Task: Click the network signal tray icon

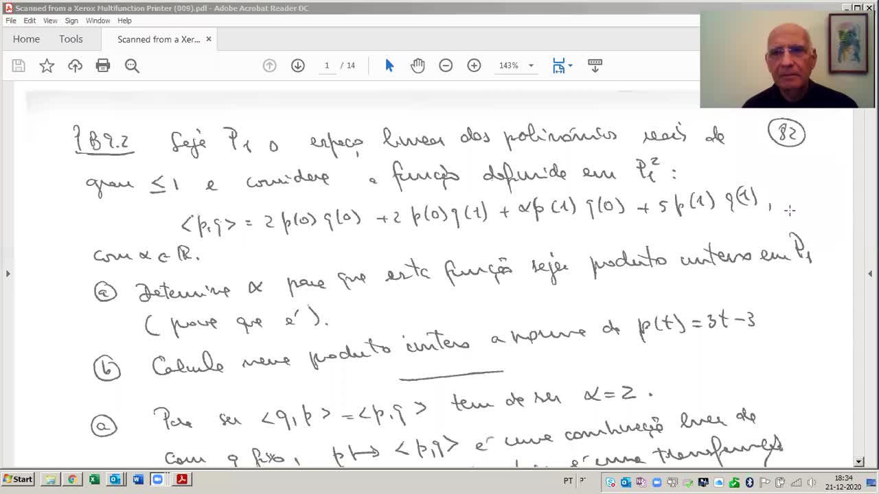Action: pyautogui.click(x=796, y=482)
